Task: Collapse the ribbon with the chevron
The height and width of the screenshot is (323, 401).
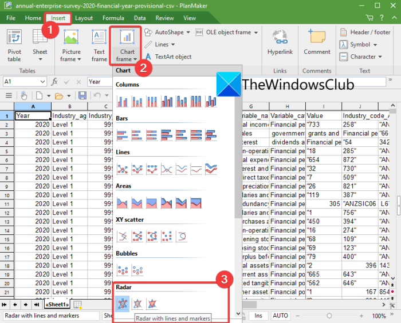Action: coord(394,18)
